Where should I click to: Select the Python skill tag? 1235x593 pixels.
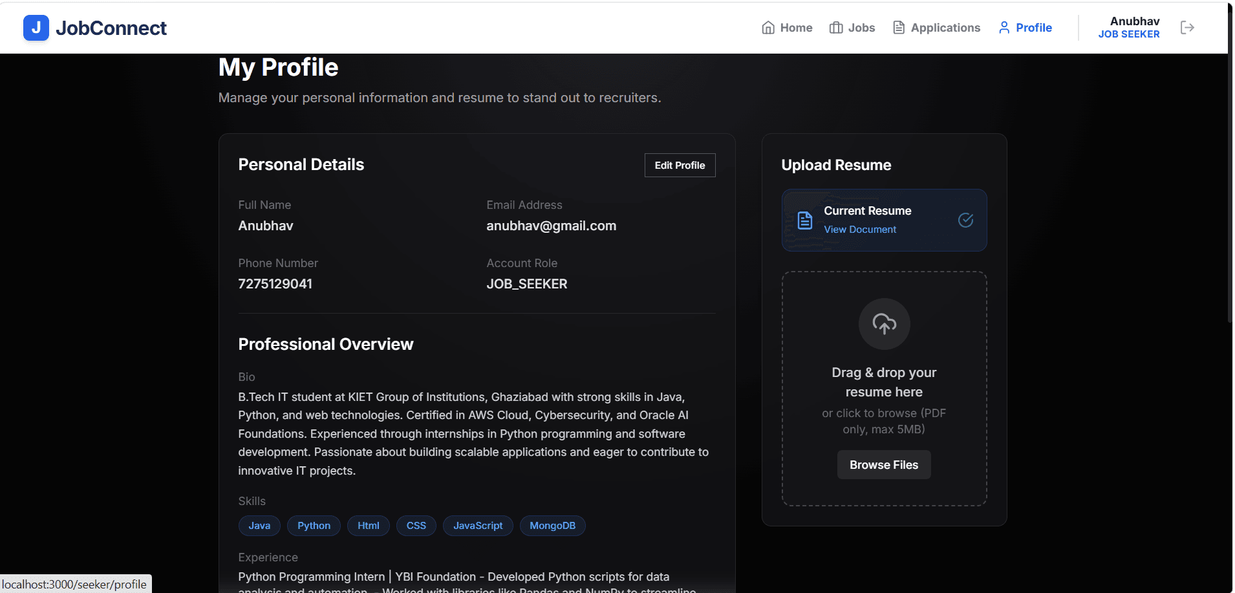(x=314, y=526)
